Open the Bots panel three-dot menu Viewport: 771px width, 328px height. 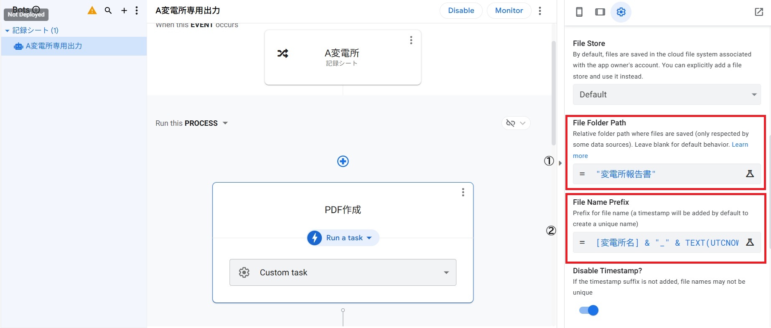pyautogui.click(x=137, y=10)
